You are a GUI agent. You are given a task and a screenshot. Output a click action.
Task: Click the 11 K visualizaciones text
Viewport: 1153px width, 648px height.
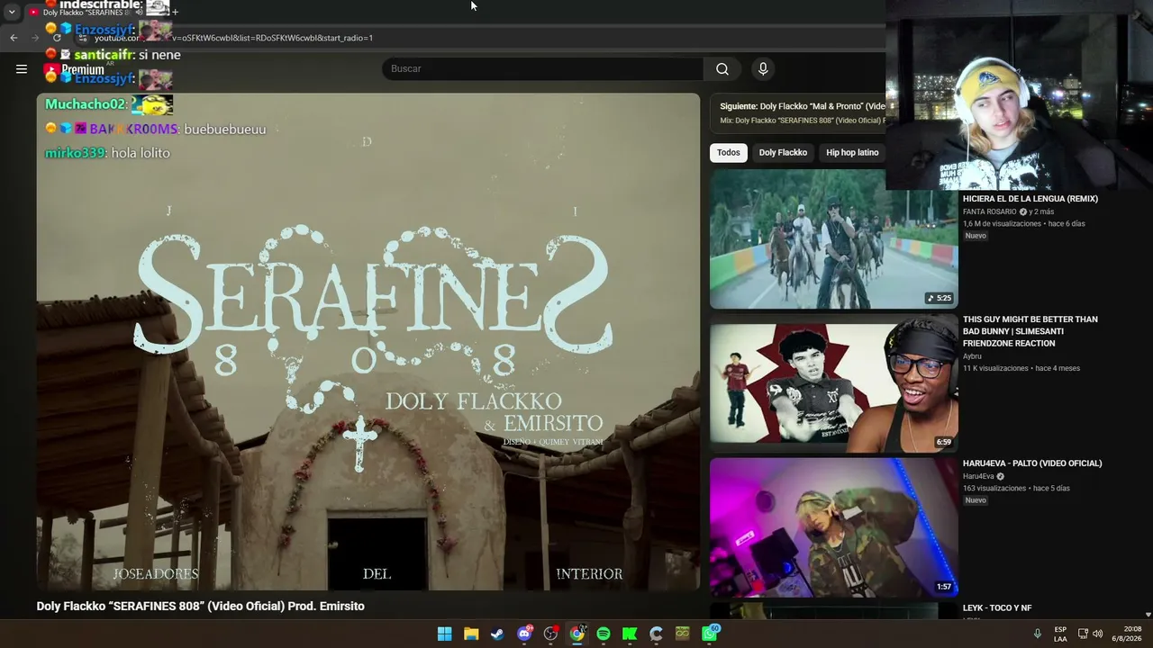coord(995,368)
